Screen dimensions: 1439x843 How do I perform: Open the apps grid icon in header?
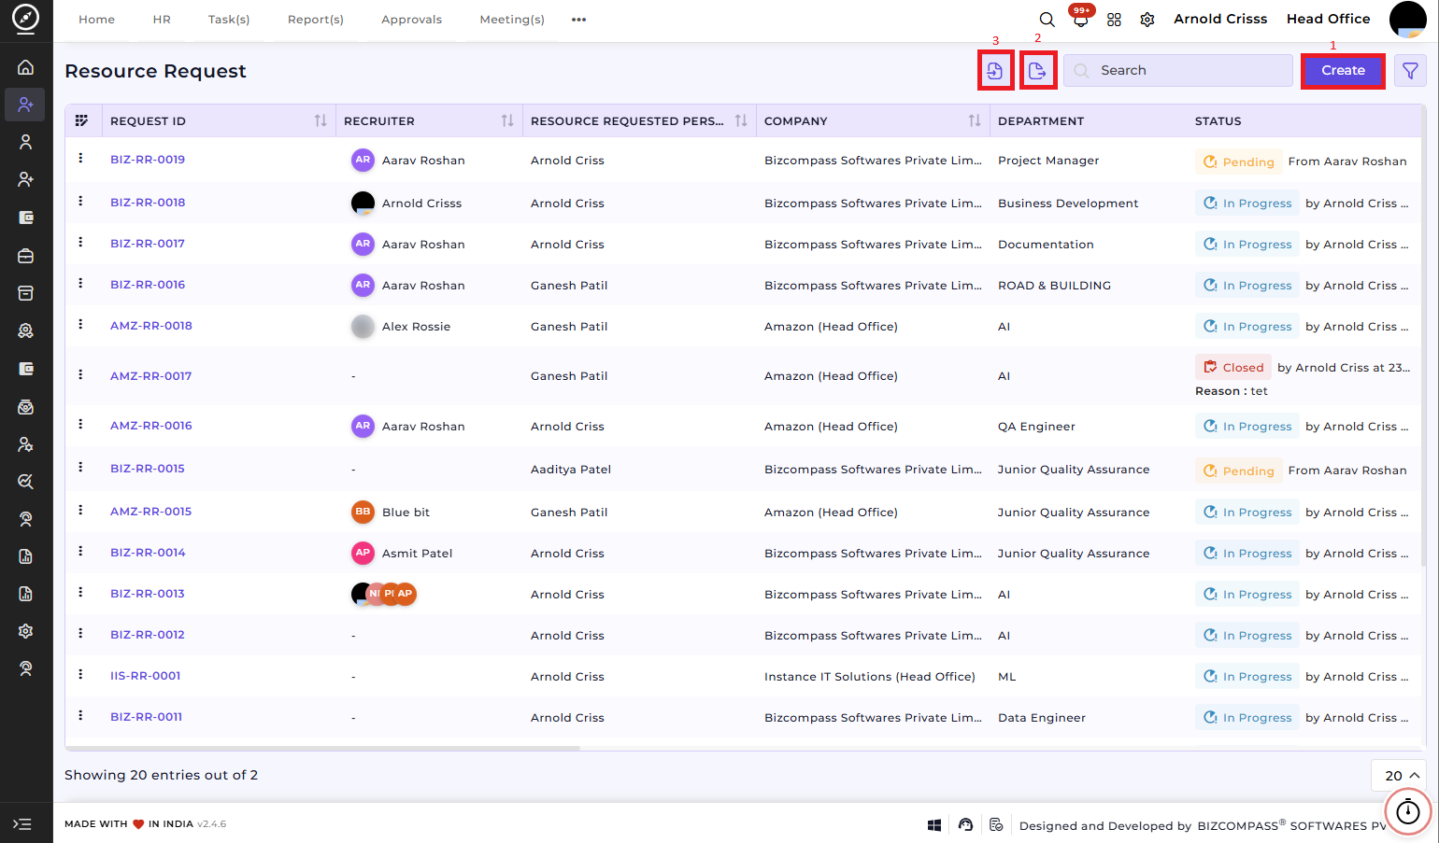point(1114,20)
